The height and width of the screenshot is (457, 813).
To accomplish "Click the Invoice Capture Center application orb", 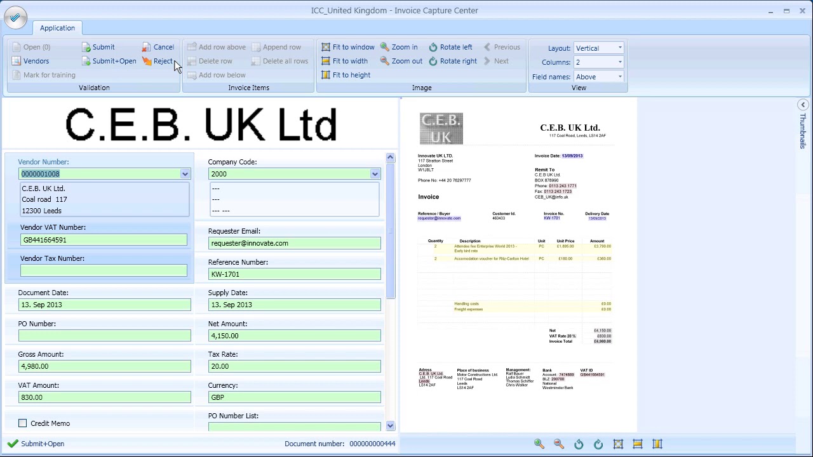I will click(15, 18).
